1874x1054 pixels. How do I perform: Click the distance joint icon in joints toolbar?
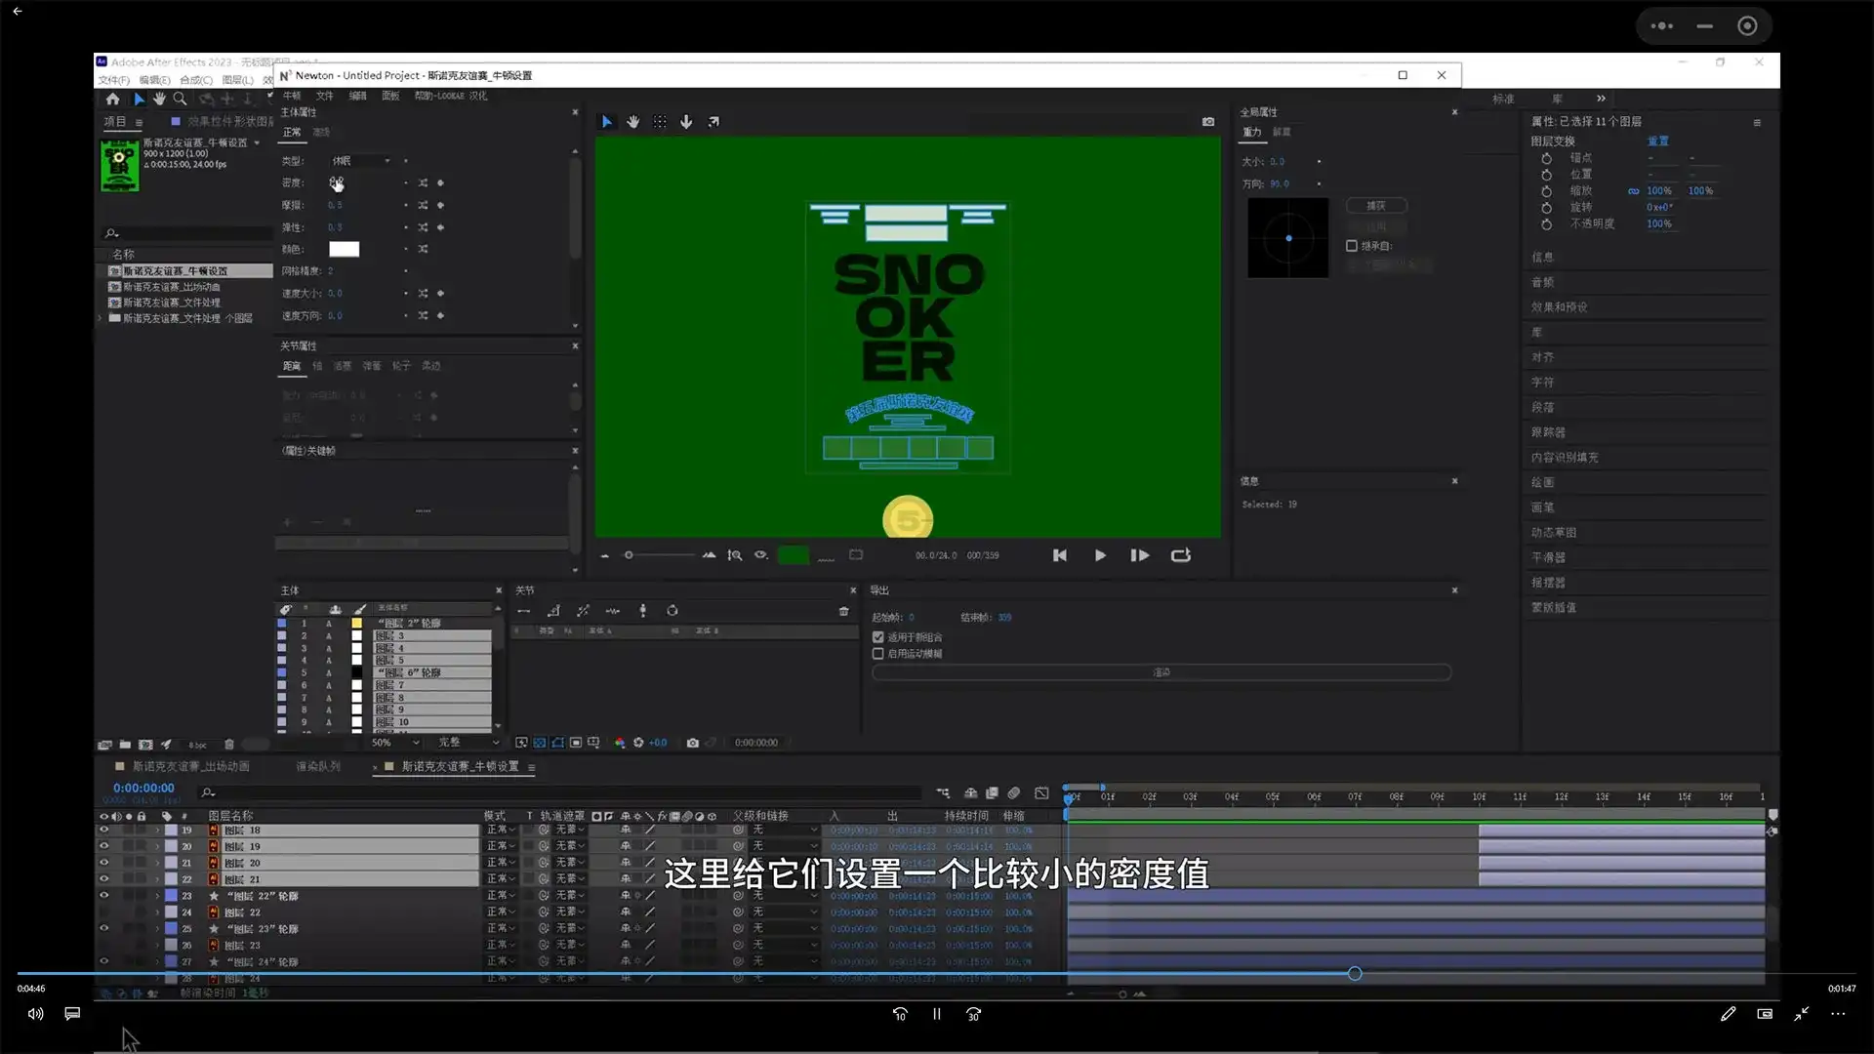[x=524, y=610]
